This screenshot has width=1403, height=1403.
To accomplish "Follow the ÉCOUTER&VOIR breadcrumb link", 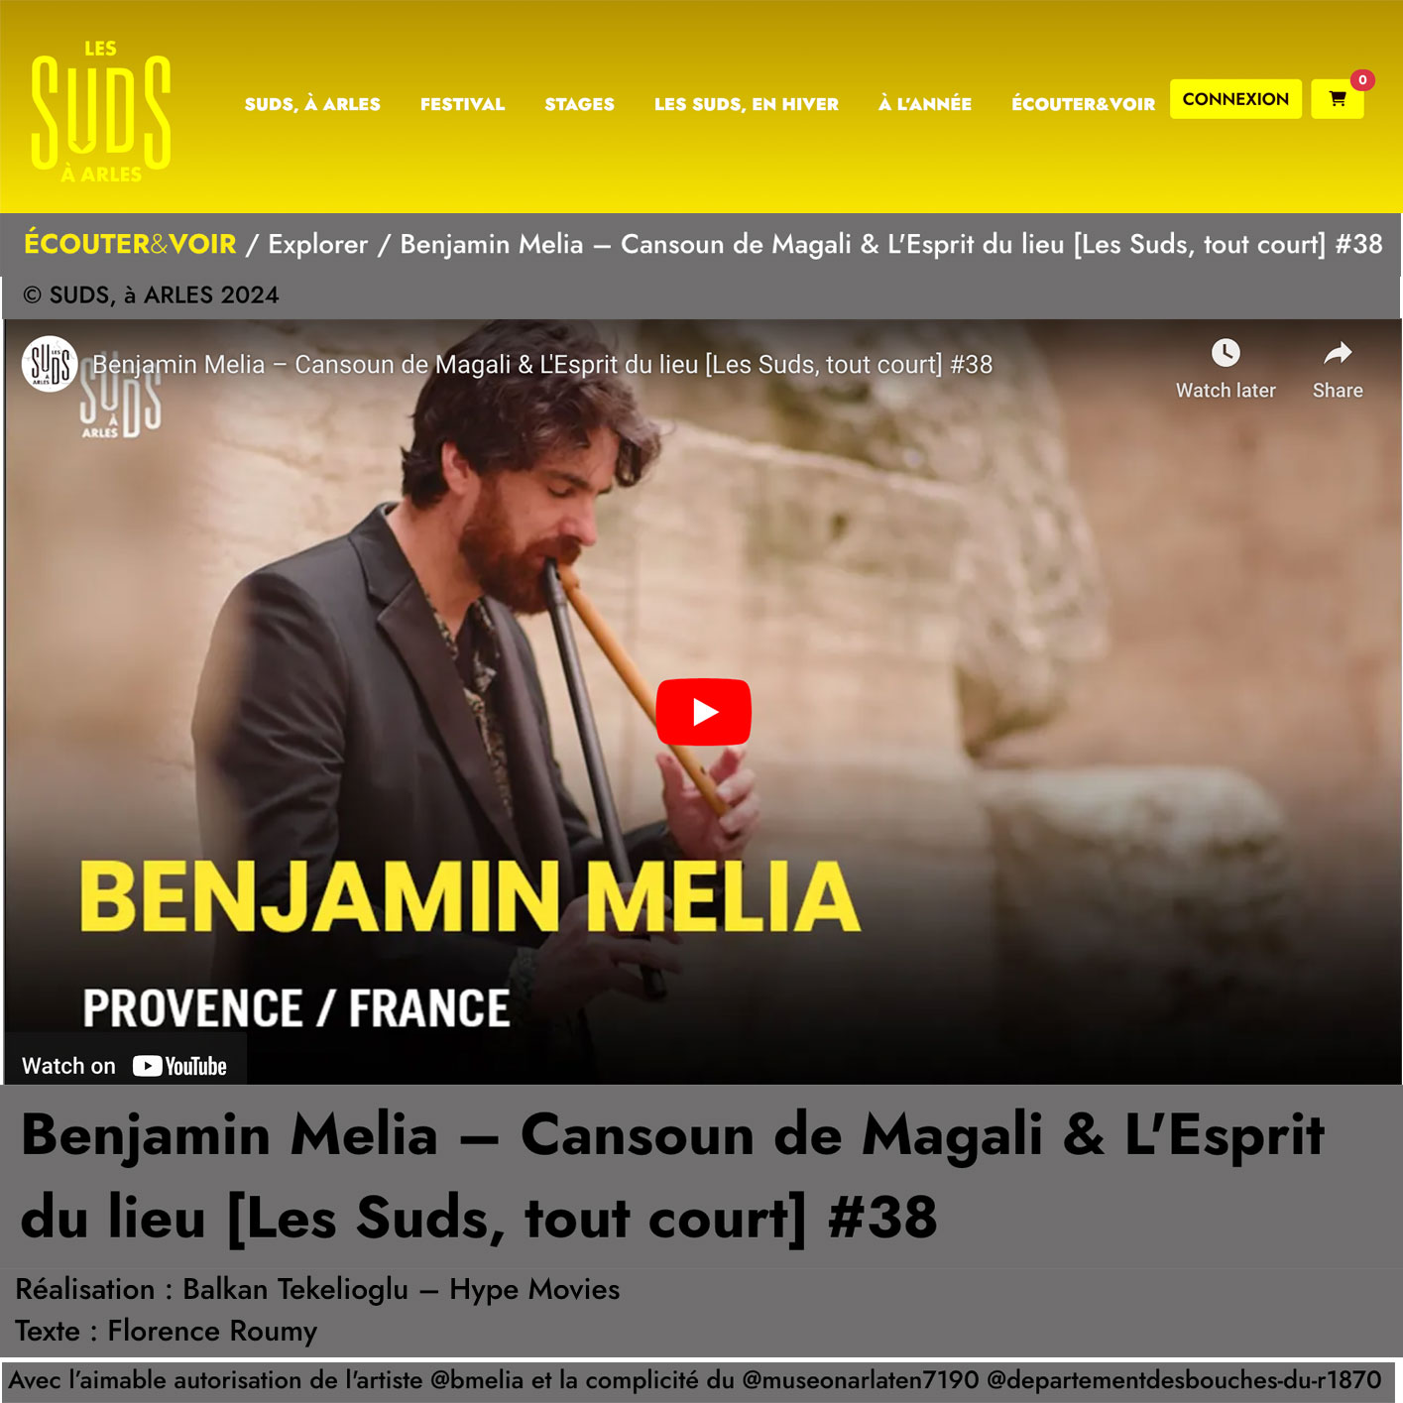I will click(x=130, y=244).
